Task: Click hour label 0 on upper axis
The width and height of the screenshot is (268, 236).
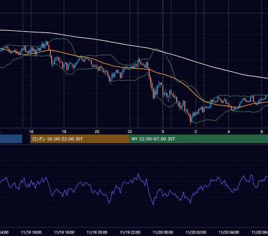Action: 163,132
